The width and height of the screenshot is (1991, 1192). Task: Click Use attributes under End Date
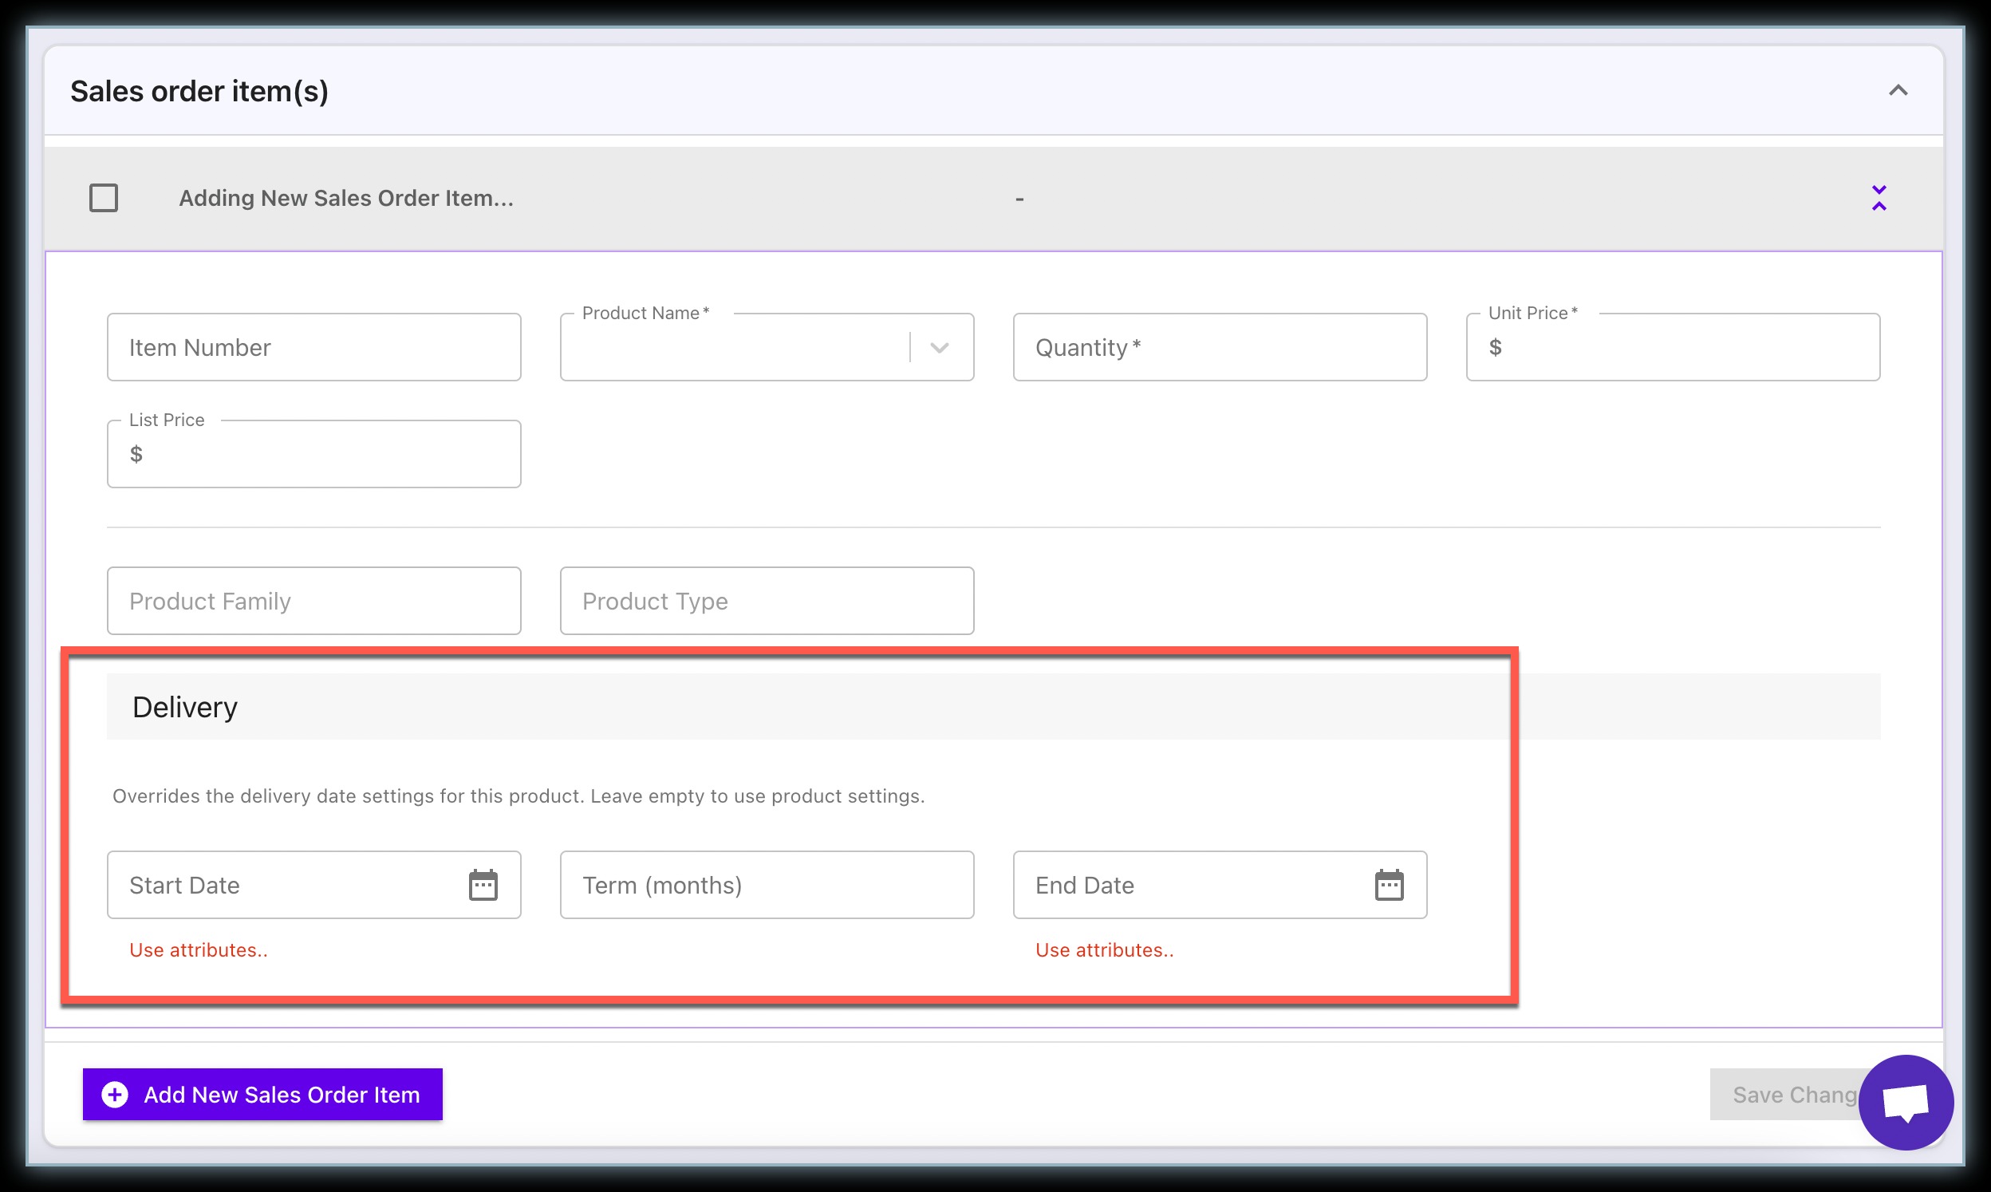pyautogui.click(x=1104, y=950)
